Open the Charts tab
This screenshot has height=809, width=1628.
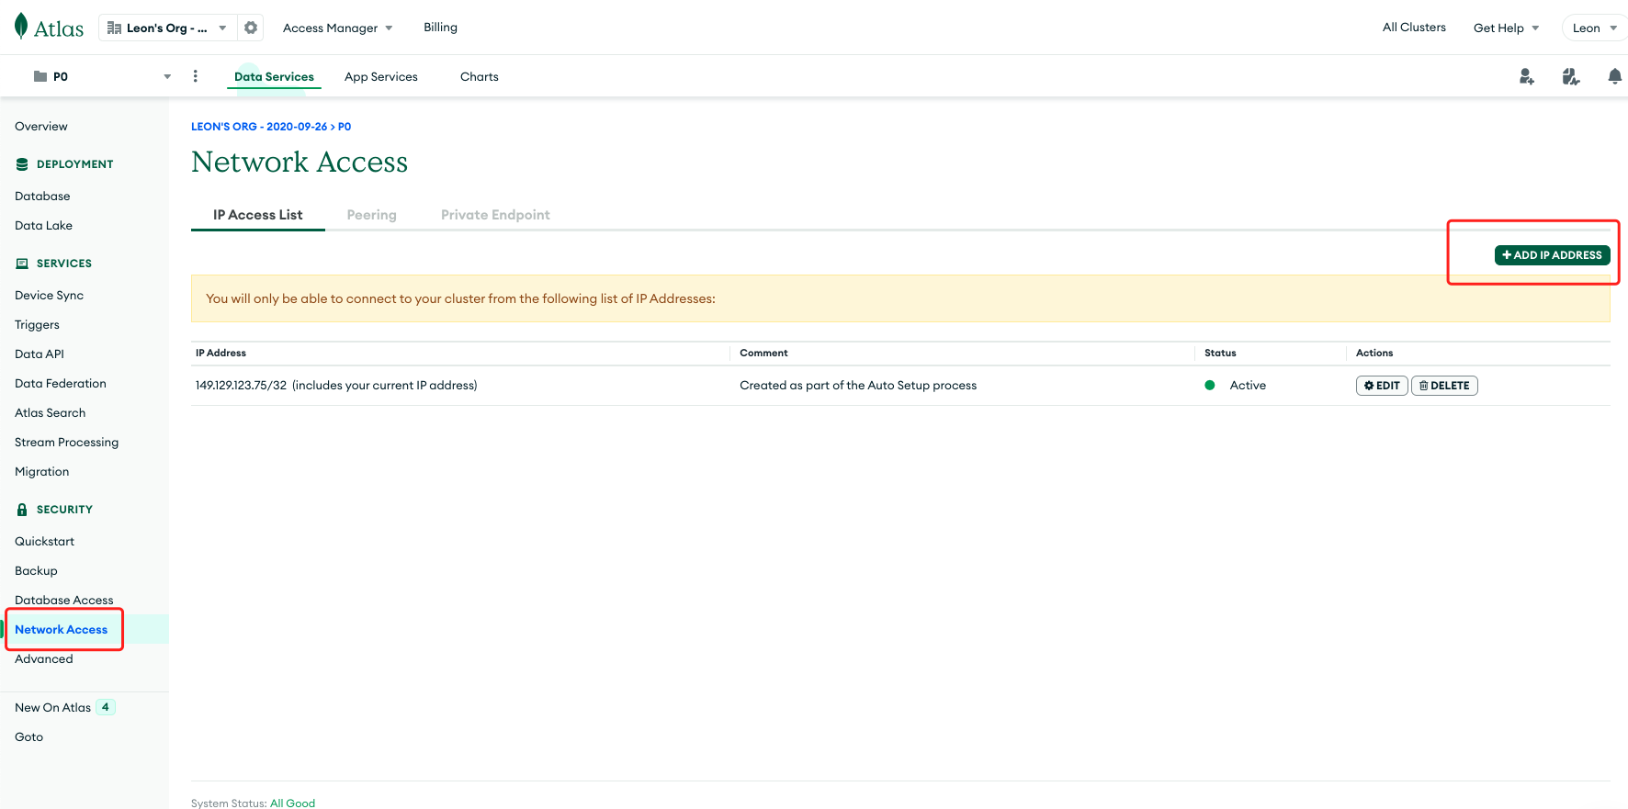tap(480, 76)
